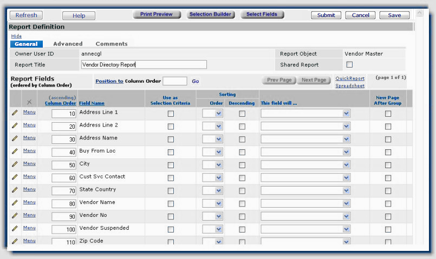Enable the Shared Report checkbox
Screen dimensions: 436x259
349,65
